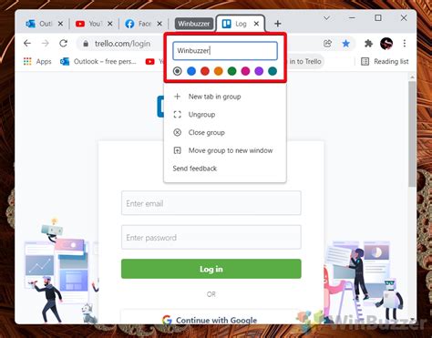Choose New tab in group

[x=225, y=97]
